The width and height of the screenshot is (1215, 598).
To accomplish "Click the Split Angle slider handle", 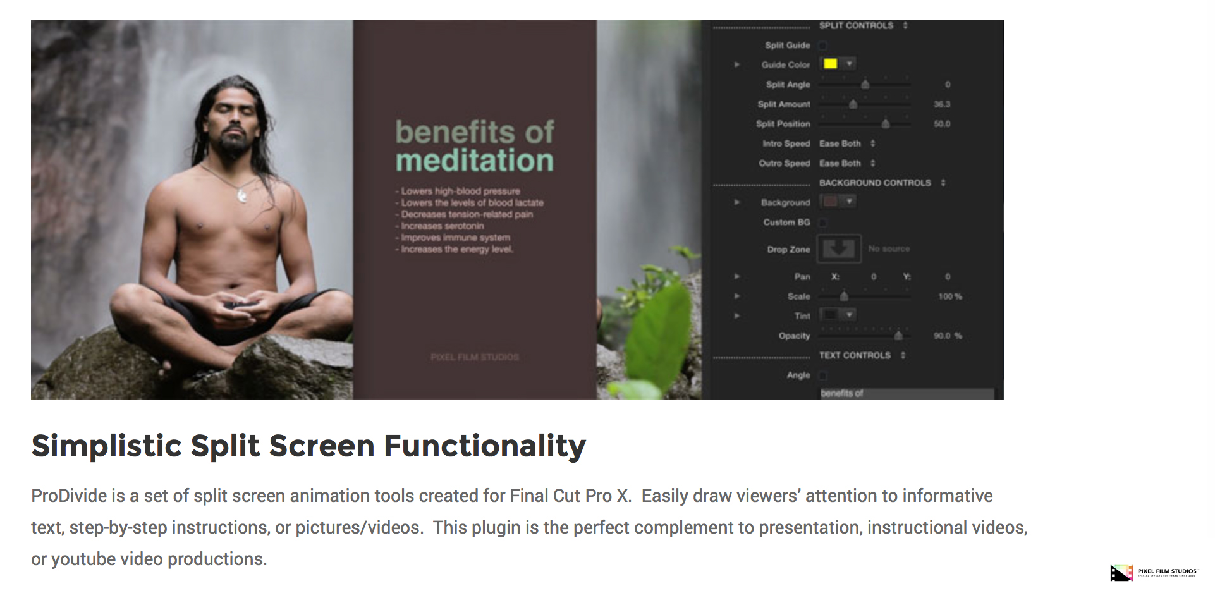I will point(865,85).
